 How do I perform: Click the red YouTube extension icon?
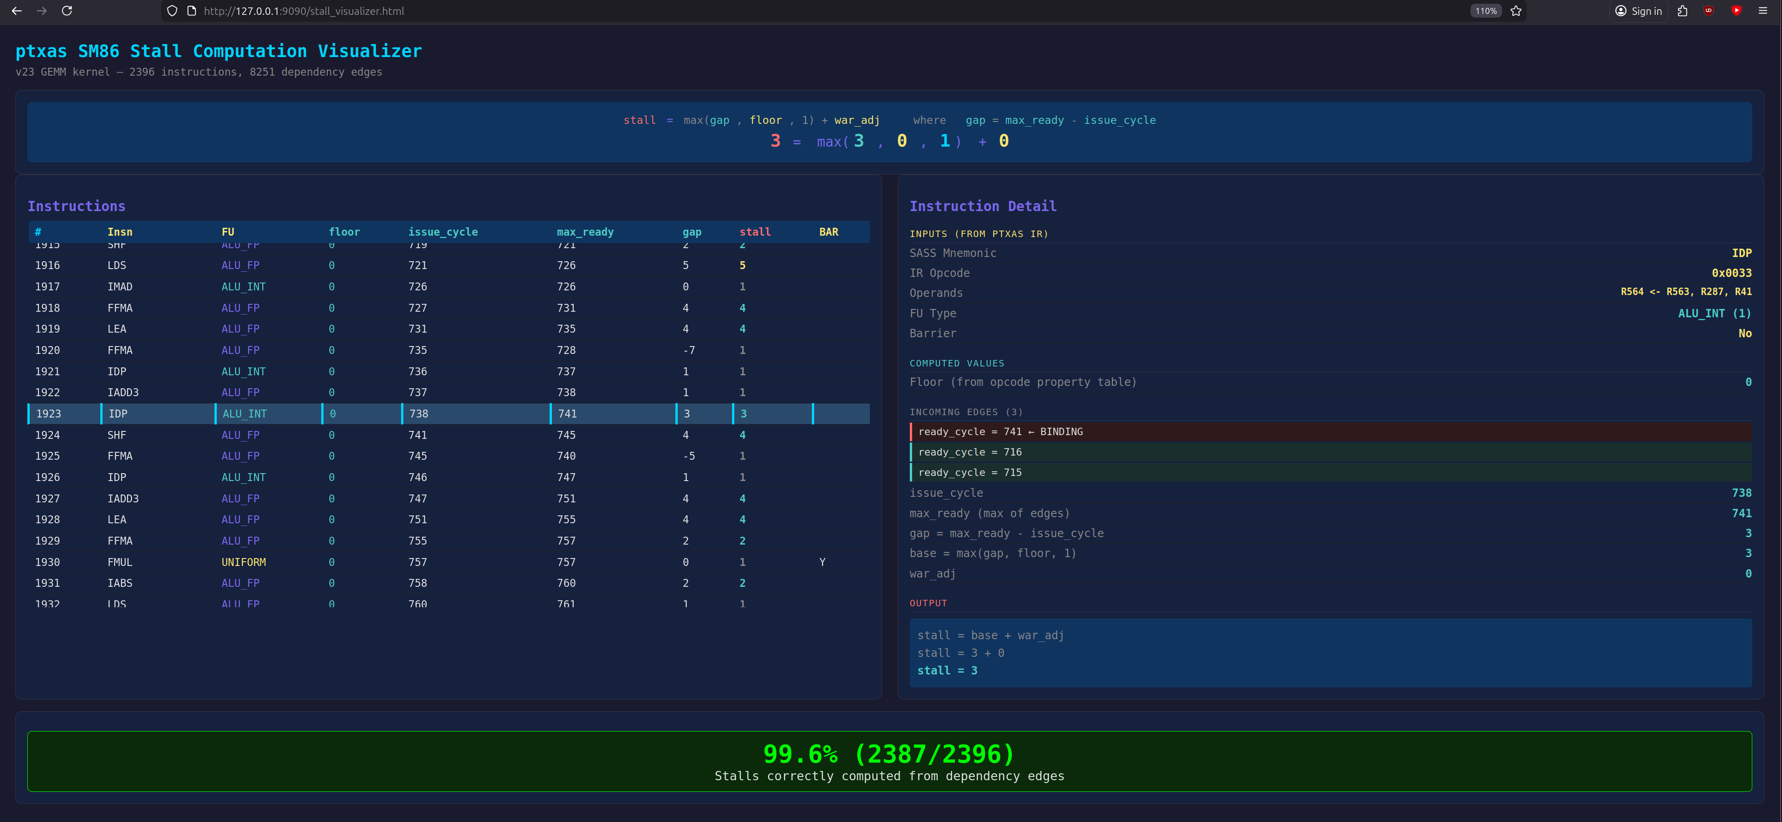point(1737,11)
